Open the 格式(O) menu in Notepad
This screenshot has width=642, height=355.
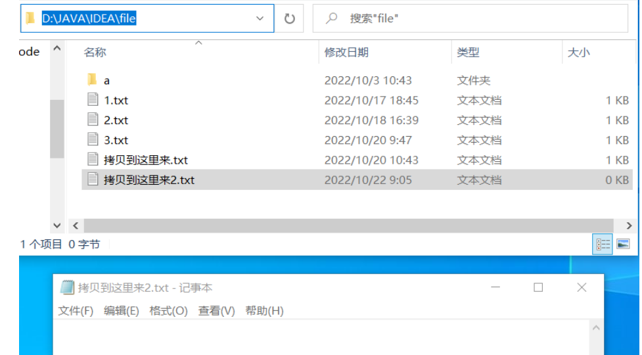(168, 311)
